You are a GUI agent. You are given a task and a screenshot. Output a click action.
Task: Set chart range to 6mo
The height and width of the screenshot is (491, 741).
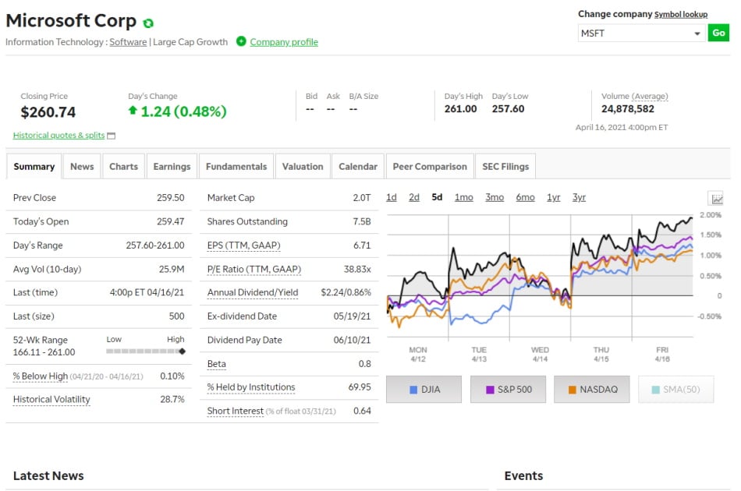click(526, 197)
